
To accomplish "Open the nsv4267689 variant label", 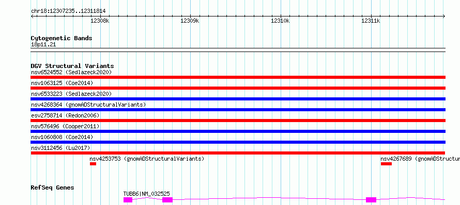I will pyautogui.click(x=420, y=159).
